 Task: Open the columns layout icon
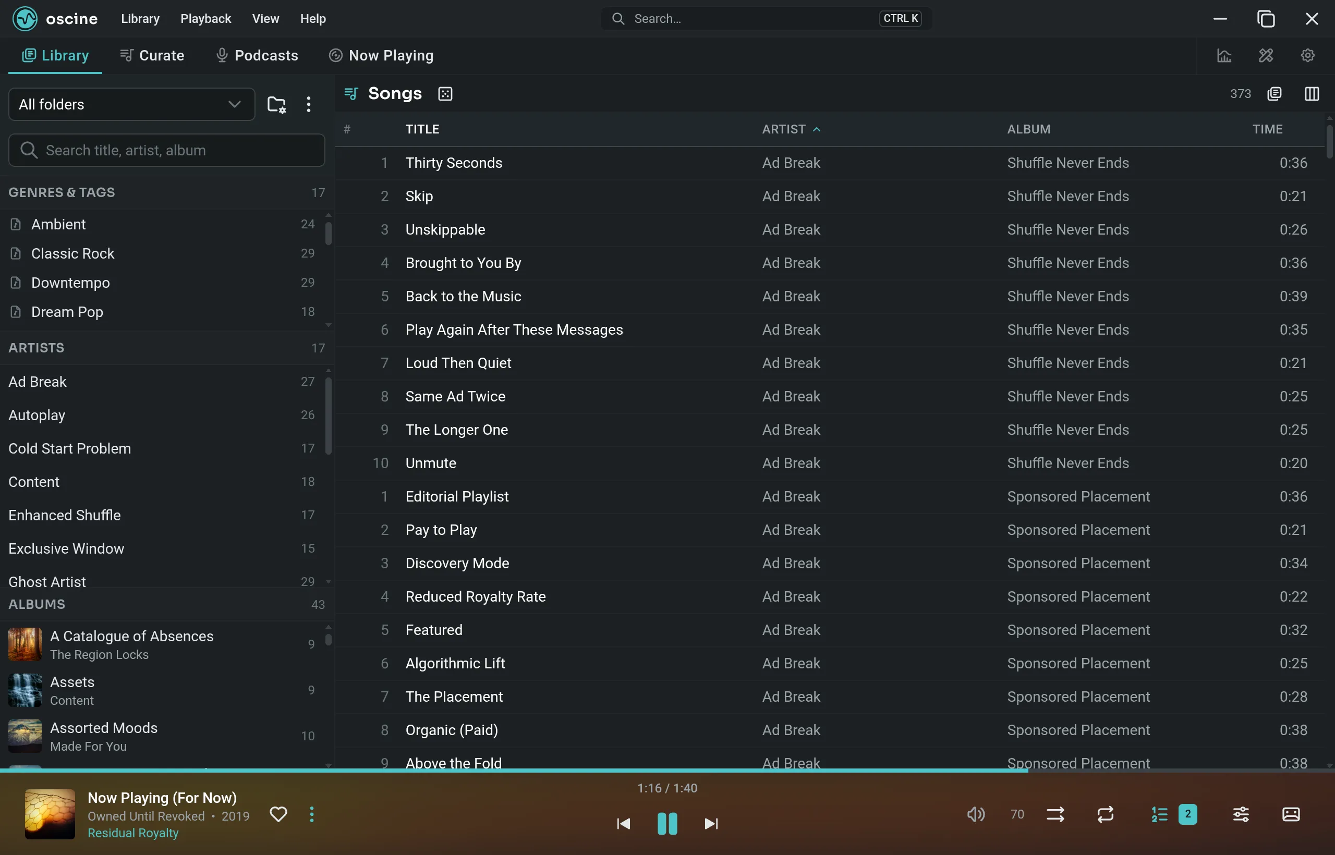coord(1311,94)
